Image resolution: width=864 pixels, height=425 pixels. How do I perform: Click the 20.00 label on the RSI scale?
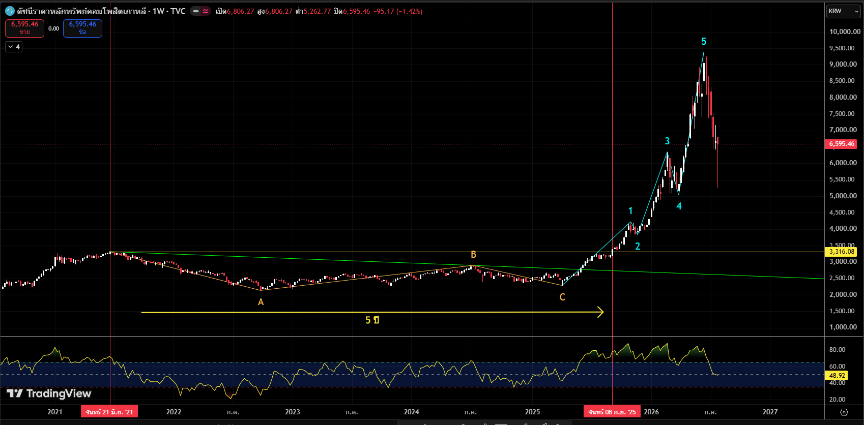[x=837, y=400]
